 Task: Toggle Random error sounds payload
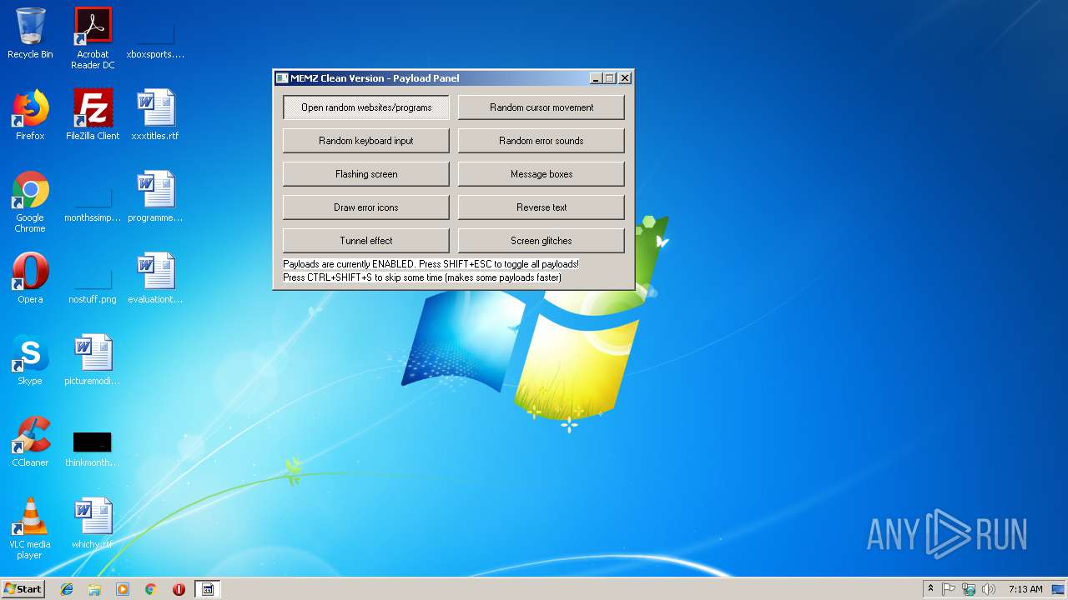(542, 141)
